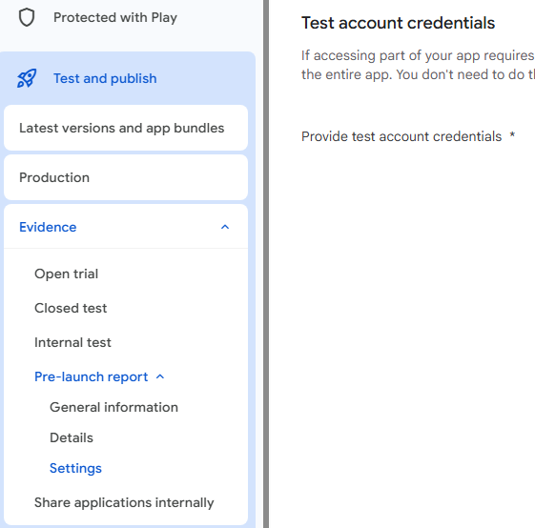This screenshot has width=535, height=528.
Task: Open Latest versions and app bundles
Action: click(x=126, y=128)
